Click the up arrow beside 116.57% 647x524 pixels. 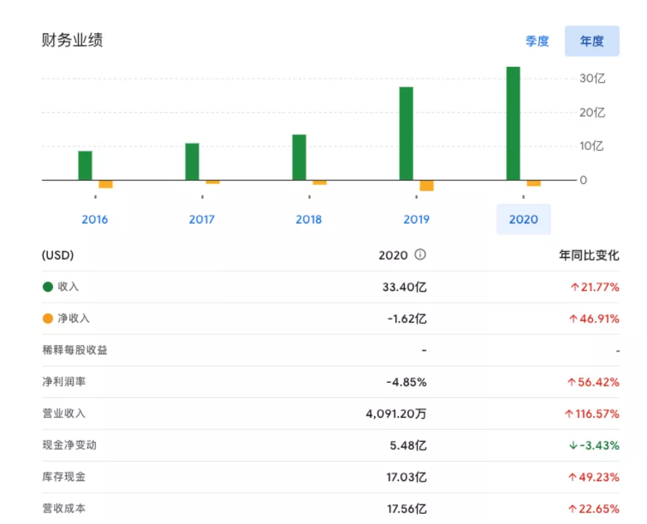(568, 413)
